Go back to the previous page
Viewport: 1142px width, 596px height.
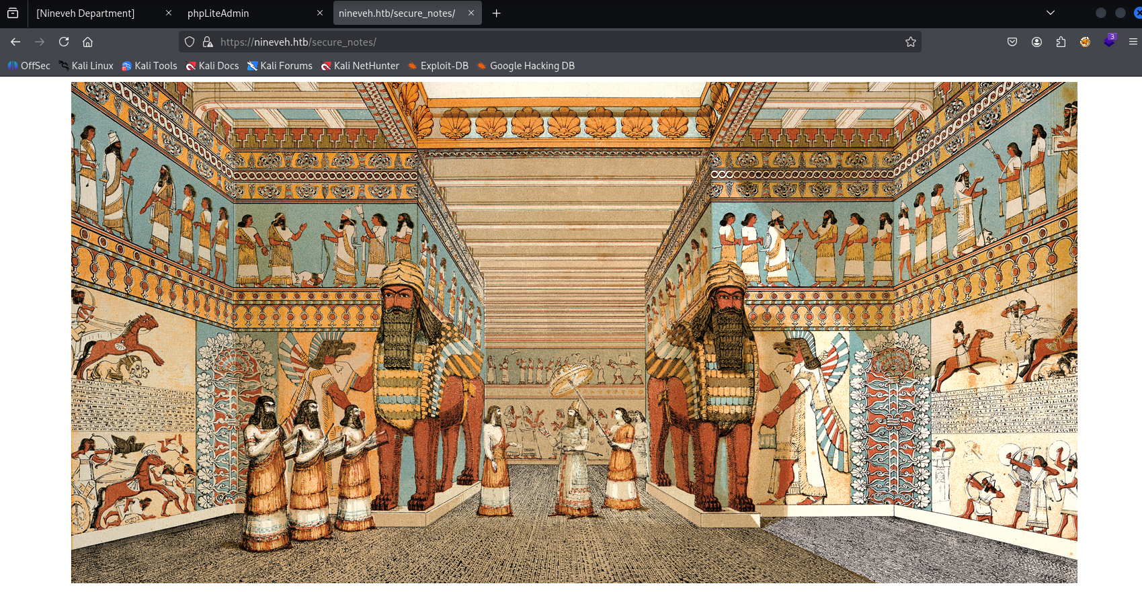click(15, 42)
